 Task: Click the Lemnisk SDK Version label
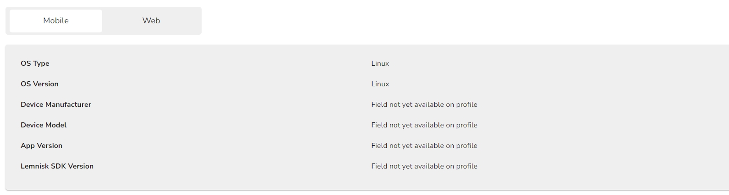(57, 166)
